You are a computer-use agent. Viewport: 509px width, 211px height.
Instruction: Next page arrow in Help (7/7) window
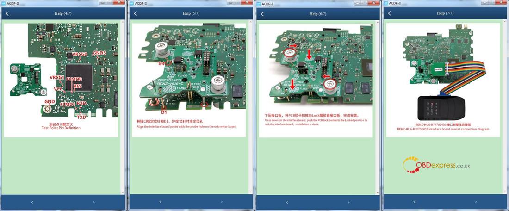click(475, 202)
